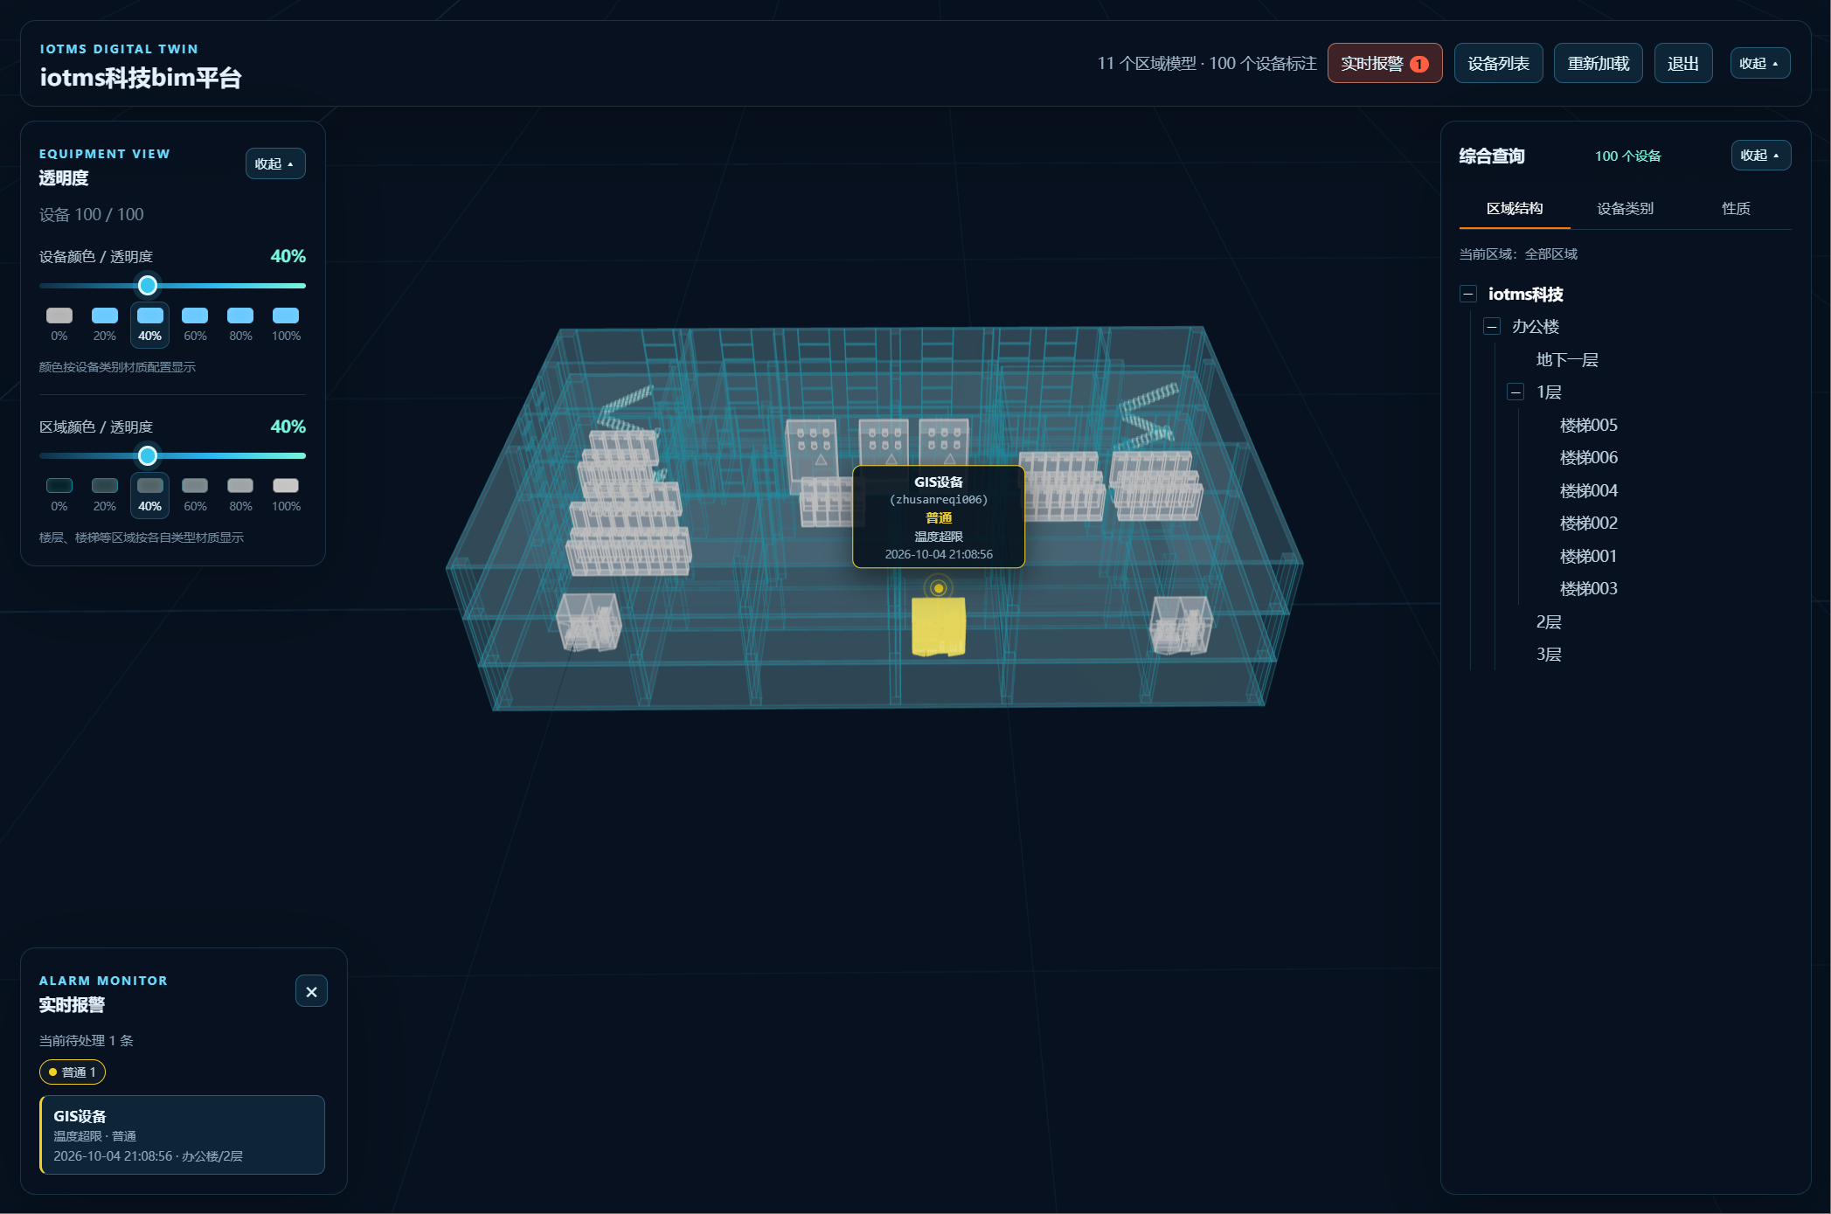Switch to the 区域结构 tab
Viewport: 1831px width, 1214px height.
[1515, 208]
